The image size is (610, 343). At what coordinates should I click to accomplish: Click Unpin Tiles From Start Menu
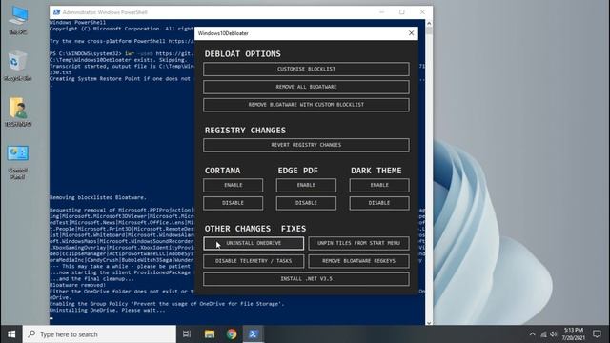click(358, 243)
